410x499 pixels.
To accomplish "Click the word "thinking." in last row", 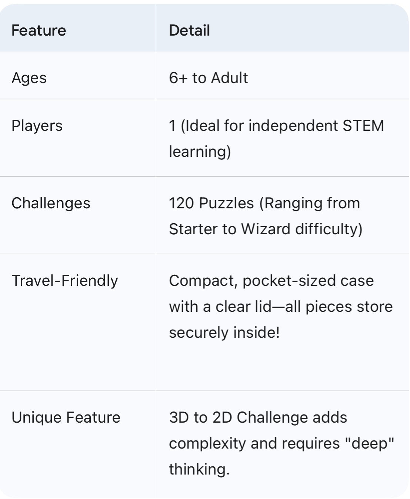I will 199,469.
